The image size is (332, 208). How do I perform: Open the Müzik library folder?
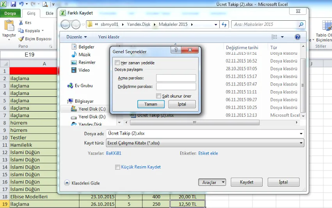click(84, 55)
